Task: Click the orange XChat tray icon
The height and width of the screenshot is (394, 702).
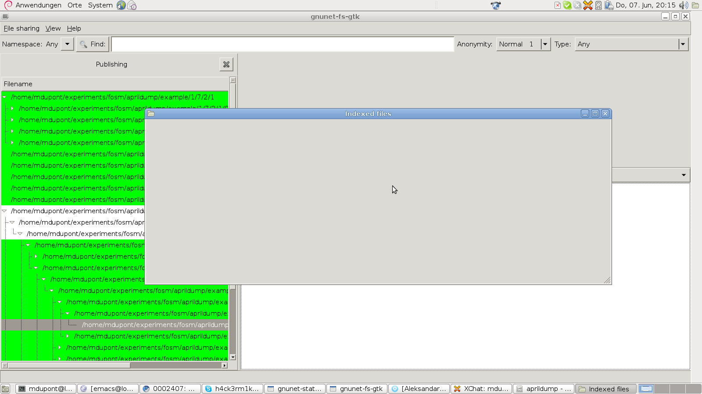Action: click(588, 5)
